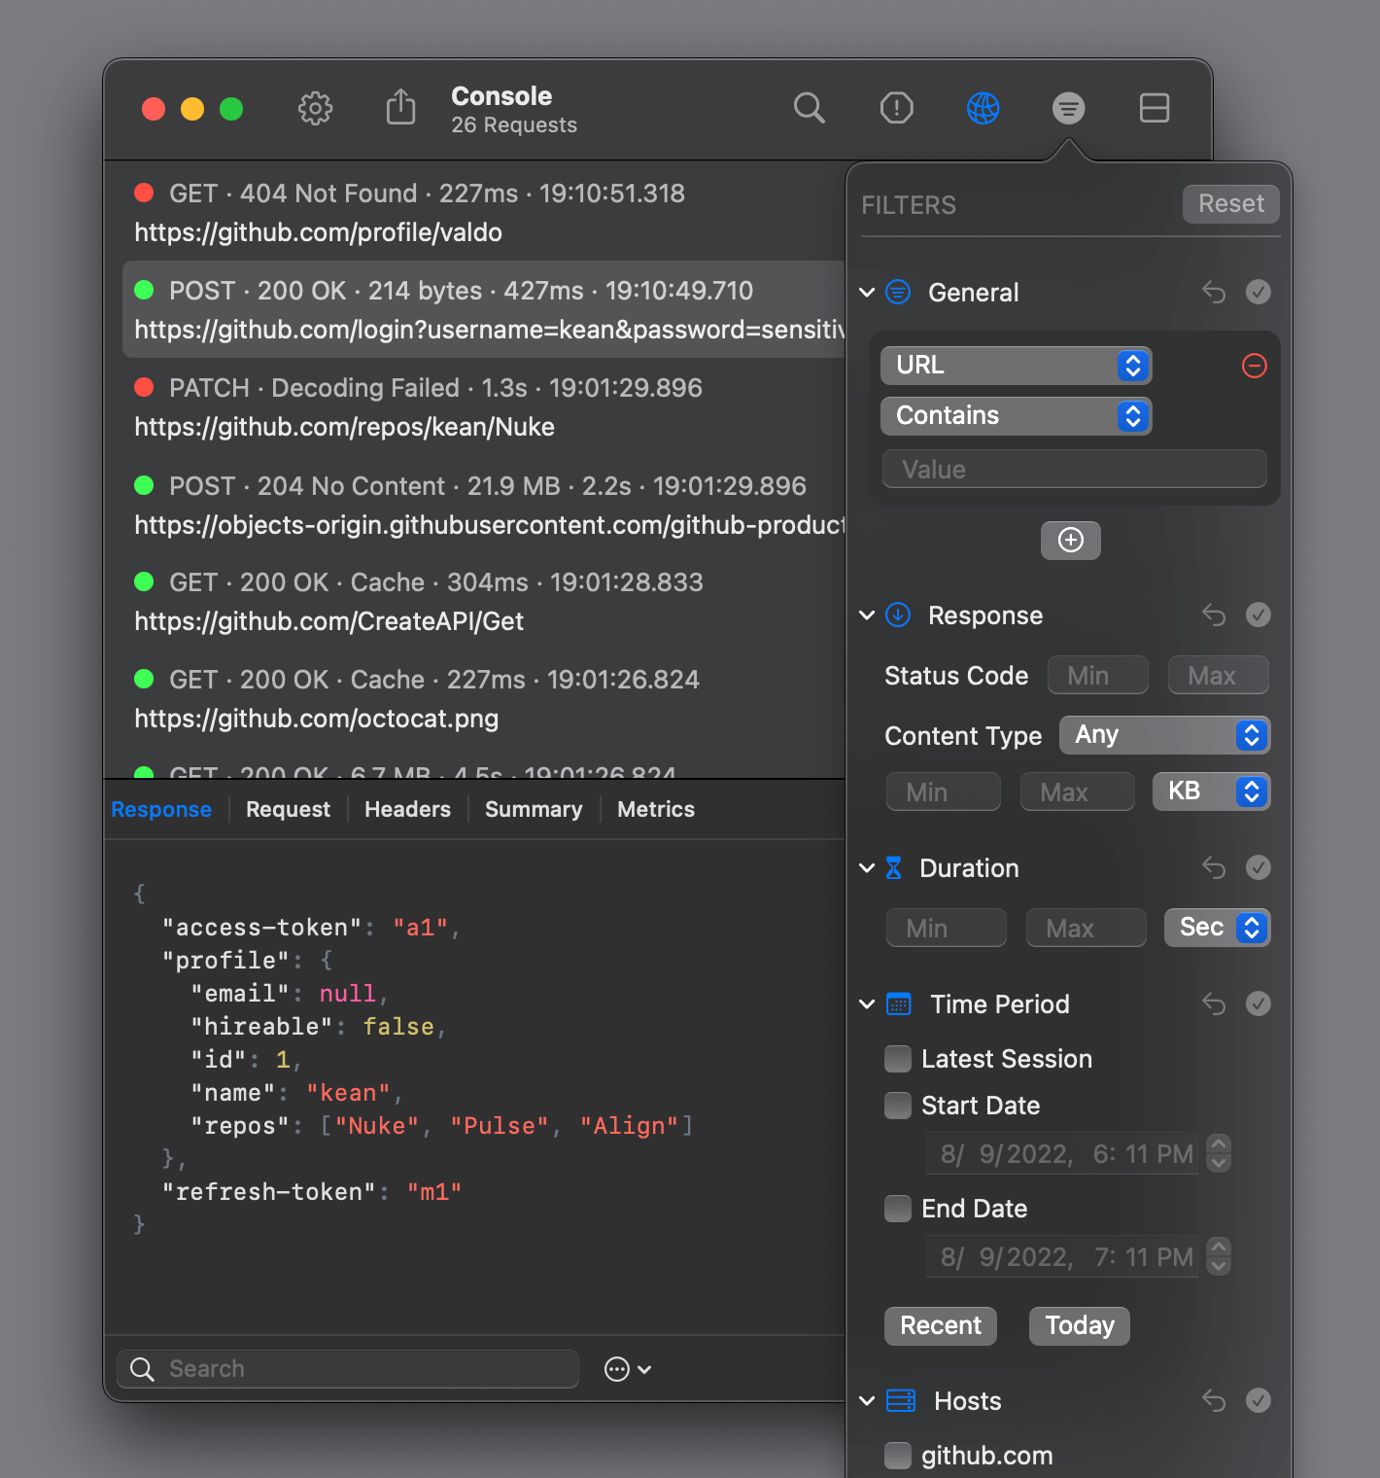Click the response size Min field
The image size is (1380, 1478).
[944, 792]
